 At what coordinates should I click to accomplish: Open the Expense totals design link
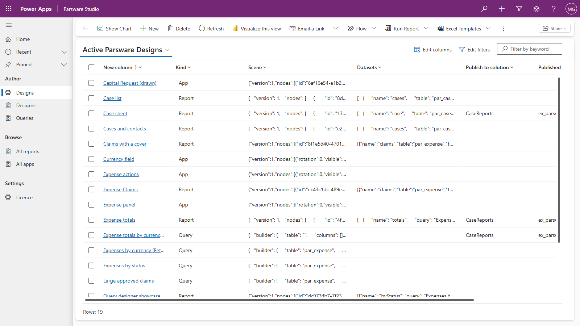tap(119, 220)
